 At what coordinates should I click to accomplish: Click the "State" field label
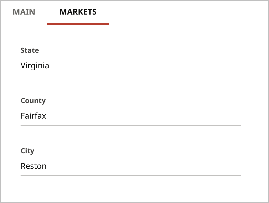(x=30, y=50)
